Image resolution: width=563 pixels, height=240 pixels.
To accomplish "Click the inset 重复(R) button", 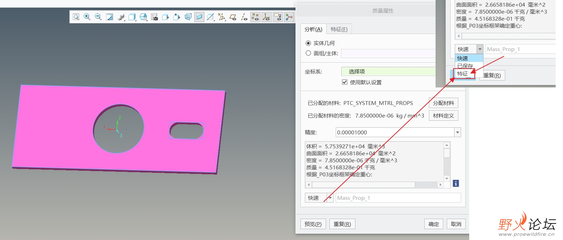I will pos(492,75).
